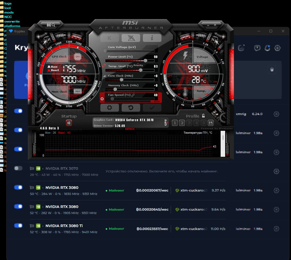This screenshot has width=291, height=260.
Task: Save the profile with floppy disk icon
Action: tap(211, 123)
